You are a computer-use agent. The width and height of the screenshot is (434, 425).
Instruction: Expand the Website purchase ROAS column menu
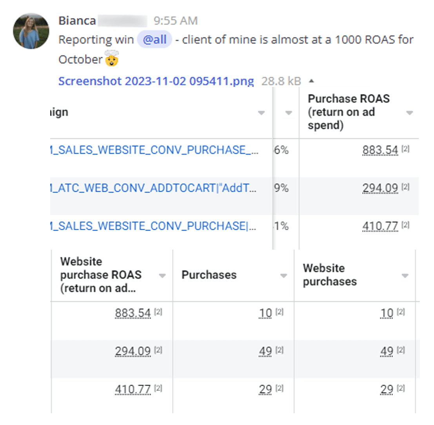click(x=162, y=276)
